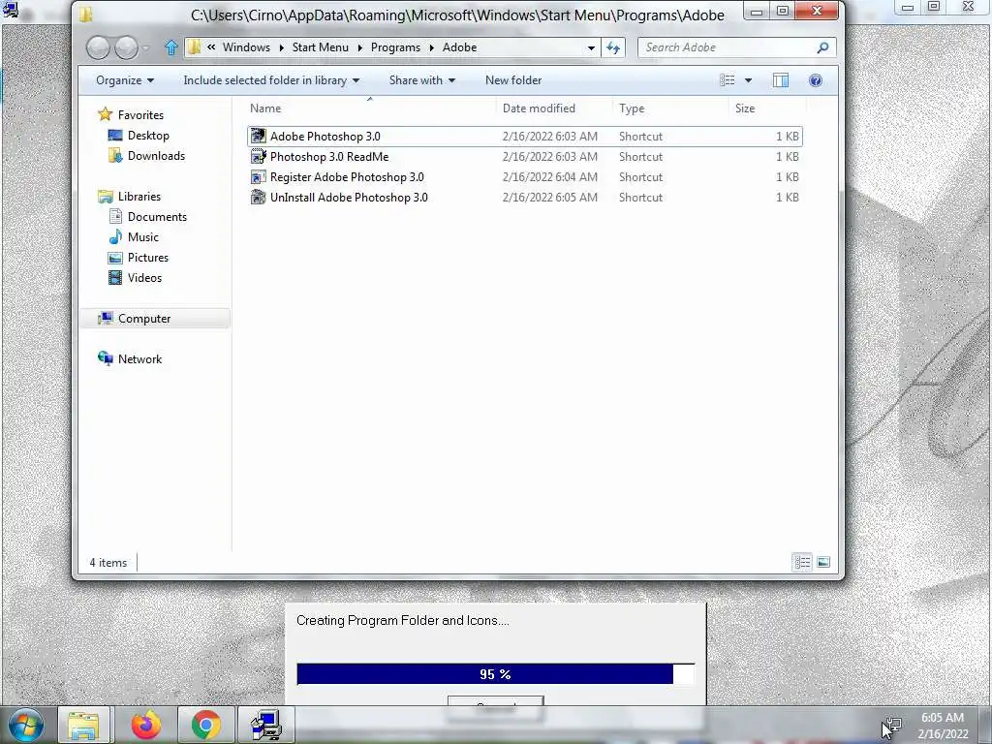Expand the view options dropdown arrow
The image size is (992, 744).
[x=749, y=80]
